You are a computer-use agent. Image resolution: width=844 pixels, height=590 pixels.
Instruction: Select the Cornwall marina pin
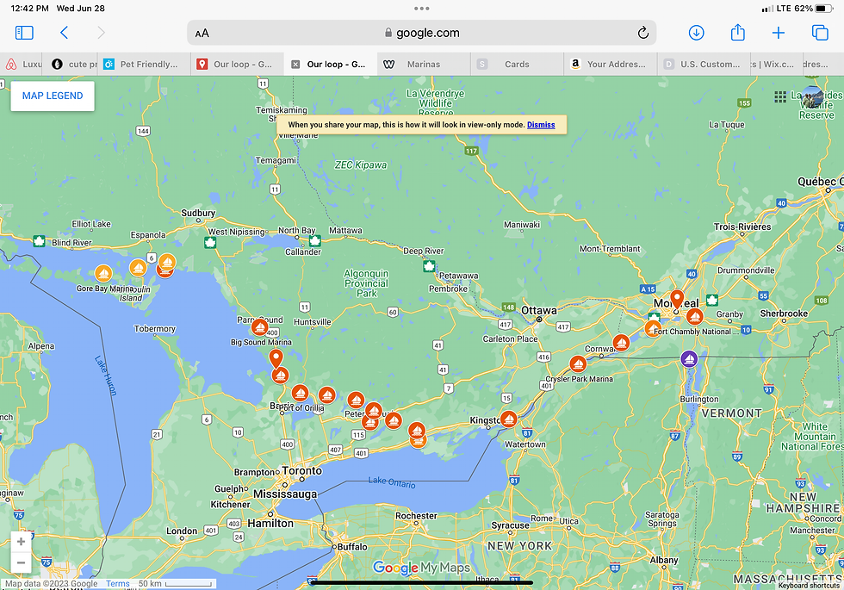click(x=621, y=343)
